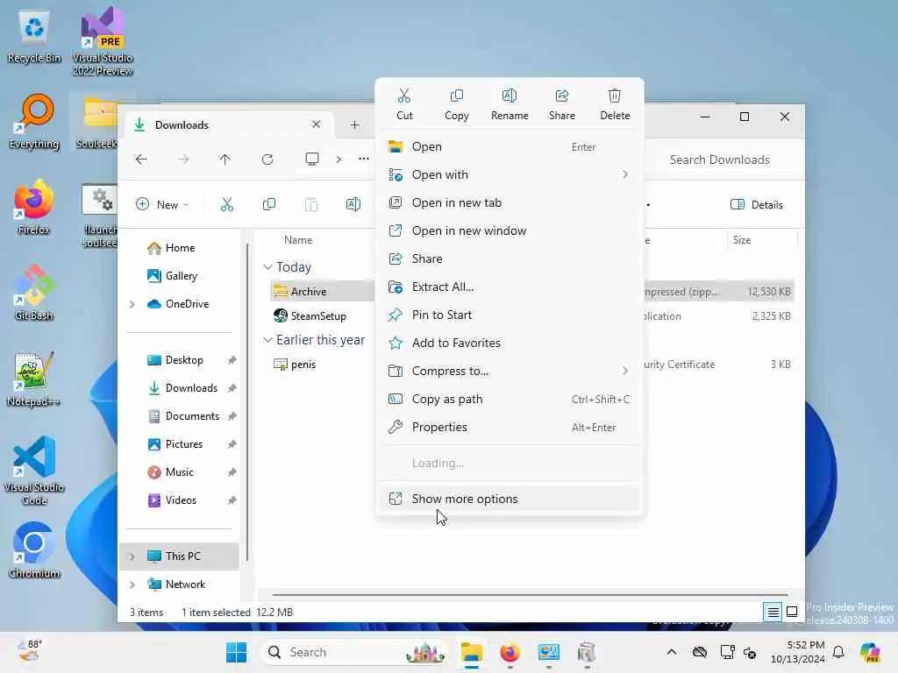Expand the This PC node
The width and height of the screenshot is (898, 673).
pyautogui.click(x=132, y=556)
